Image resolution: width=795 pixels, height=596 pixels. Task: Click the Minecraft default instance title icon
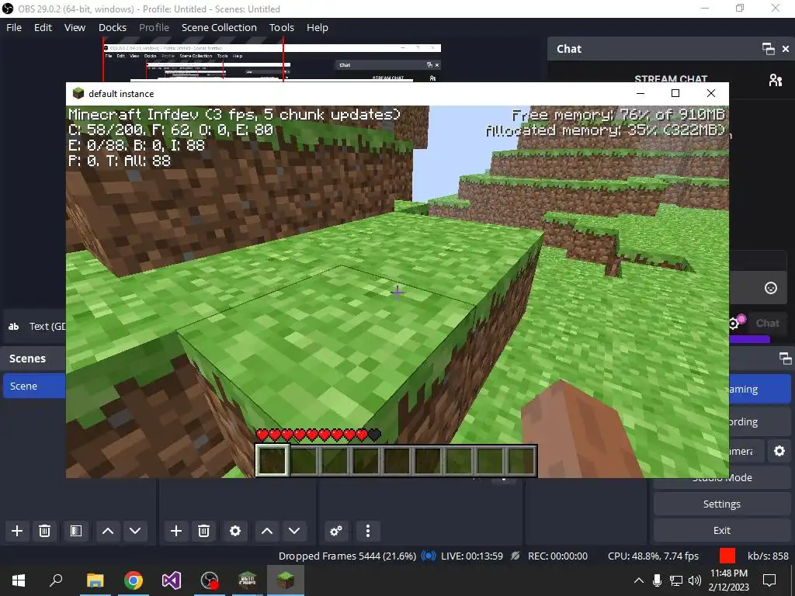tap(78, 93)
